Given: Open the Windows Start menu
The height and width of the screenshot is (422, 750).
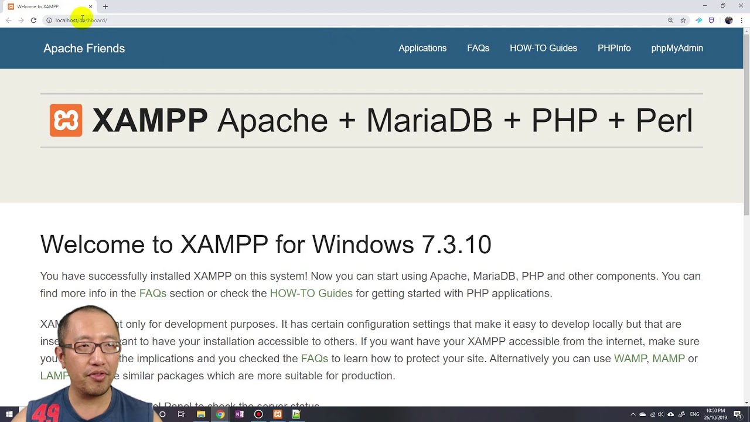Looking at the screenshot, I should [9, 414].
